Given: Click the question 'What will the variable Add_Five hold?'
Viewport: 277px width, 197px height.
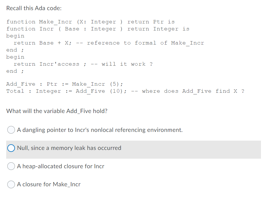Looking at the screenshot, I should coord(56,111).
